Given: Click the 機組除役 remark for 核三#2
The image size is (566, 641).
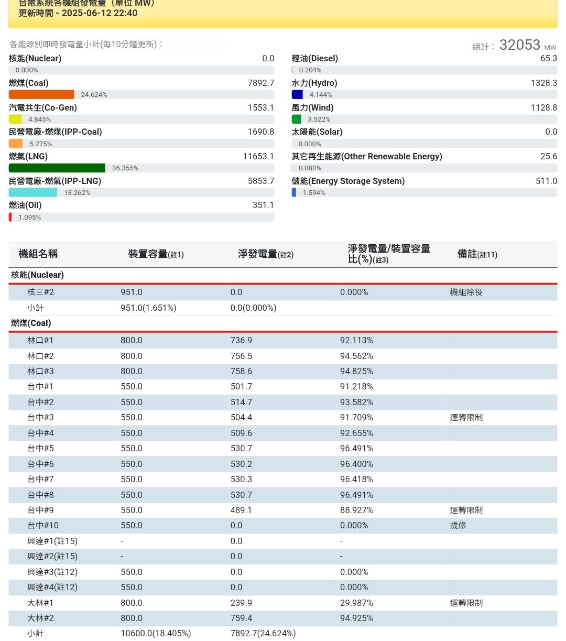Looking at the screenshot, I should click(x=466, y=292).
